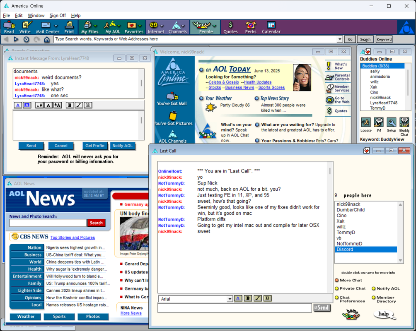
Task: Change IM text color with blue A
Action: click(x=18, y=105)
